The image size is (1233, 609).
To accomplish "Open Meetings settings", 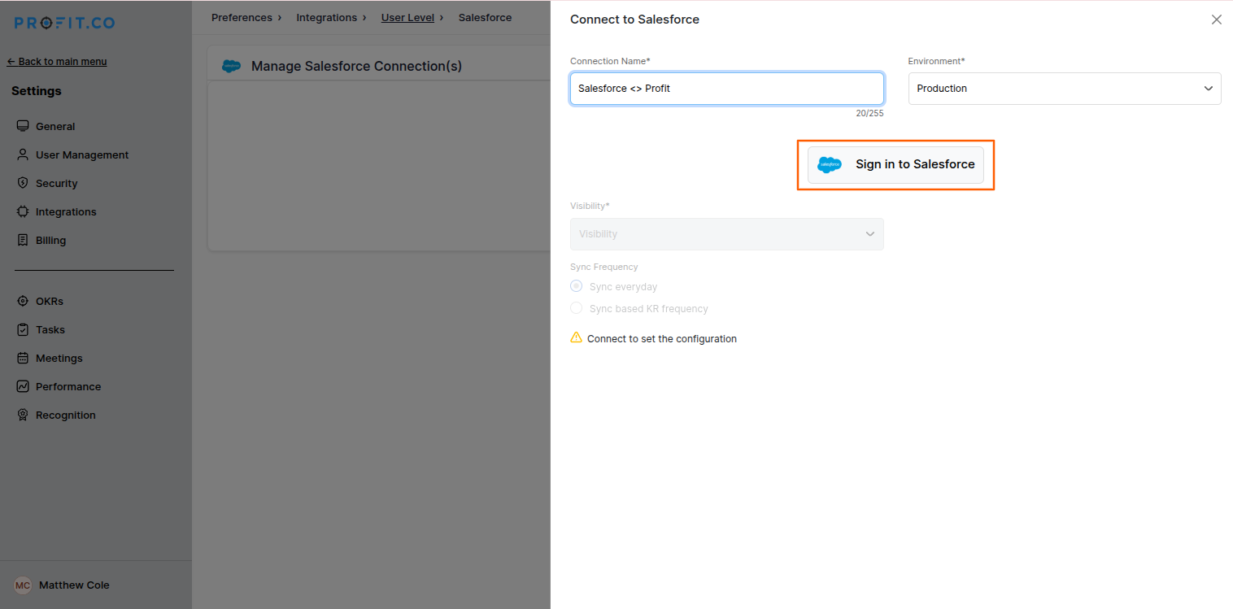I will [x=59, y=358].
